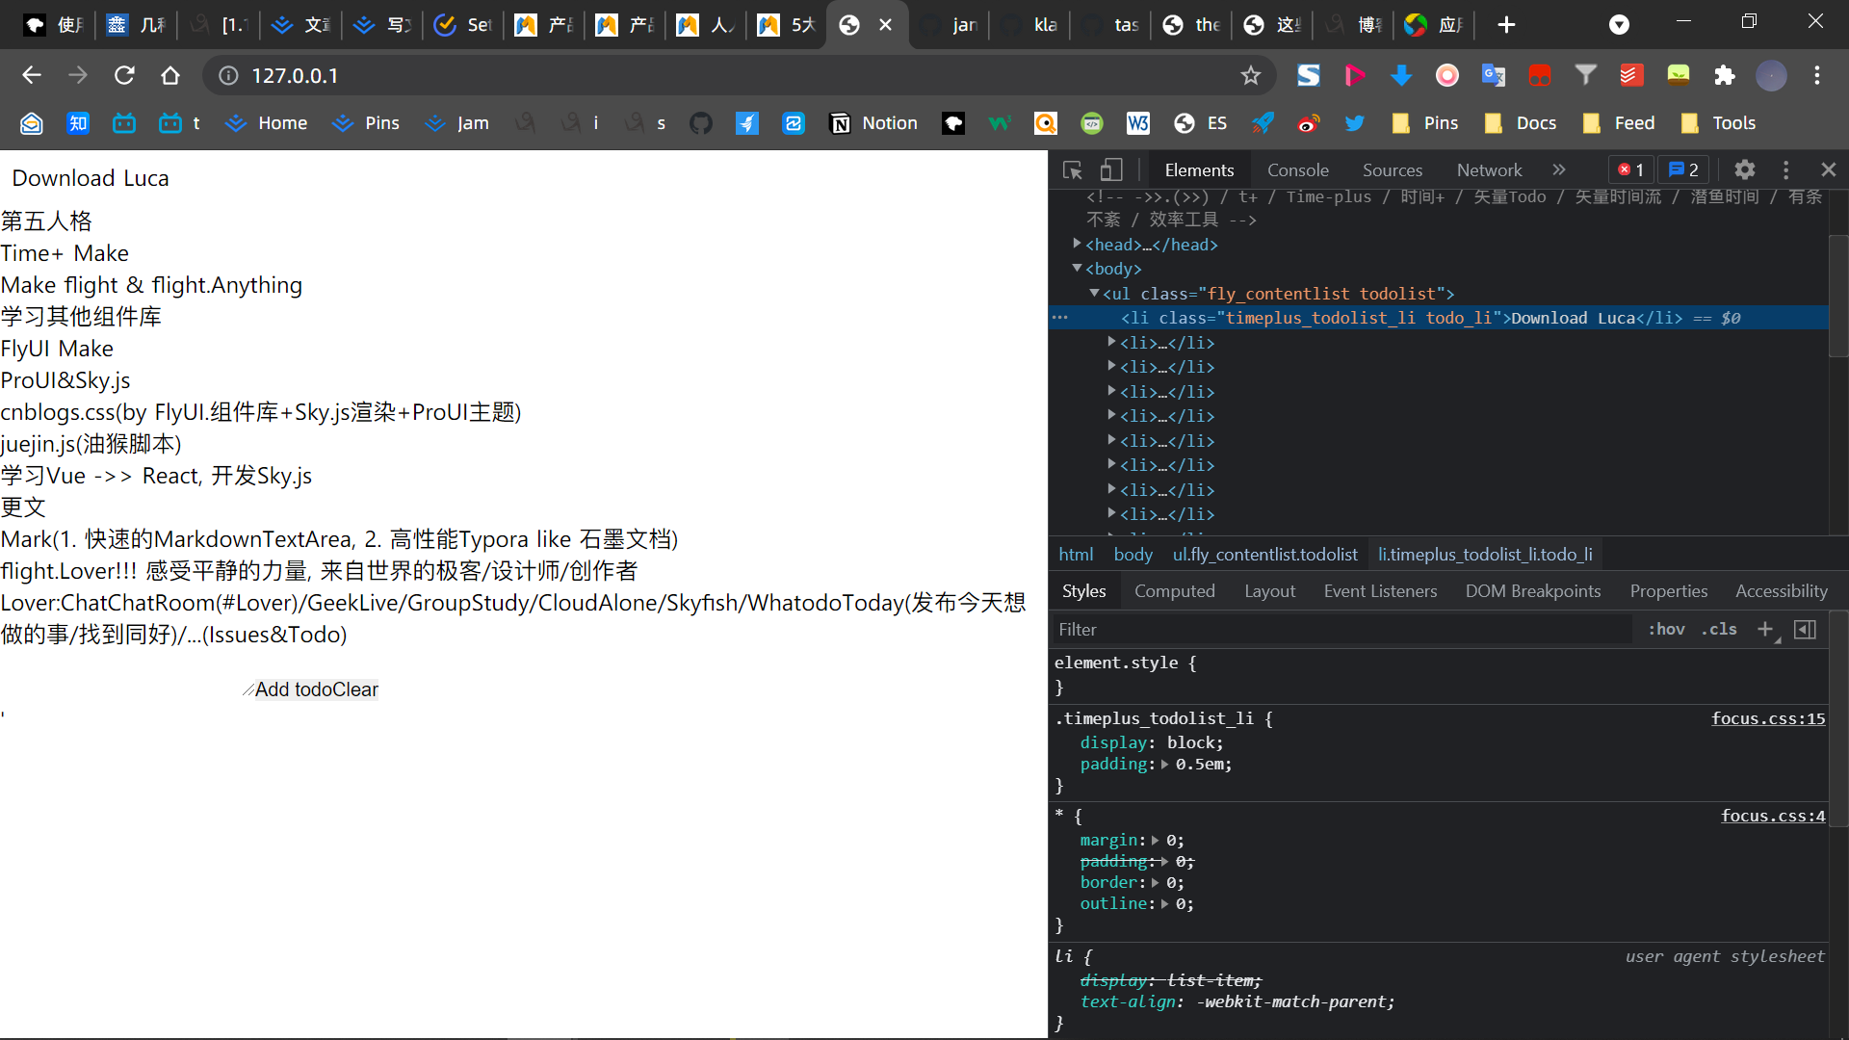Switch to the Console tab
The width and height of the screenshot is (1849, 1040).
click(1297, 170)
